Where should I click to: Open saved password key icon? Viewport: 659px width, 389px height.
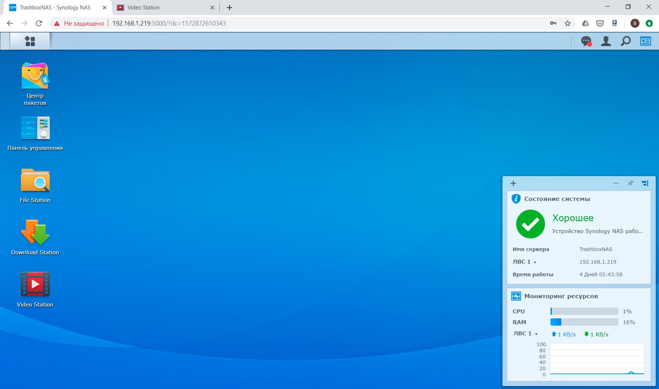553,23
